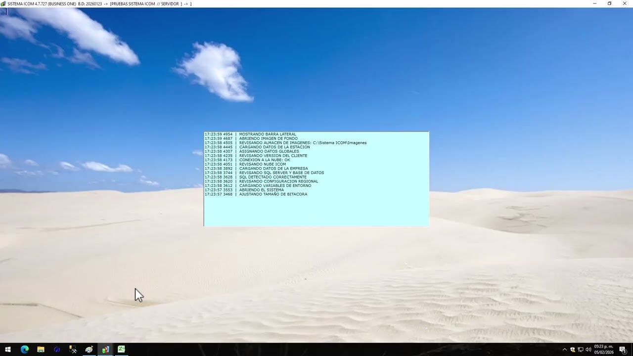Open Windows Security from the tray

573,350
